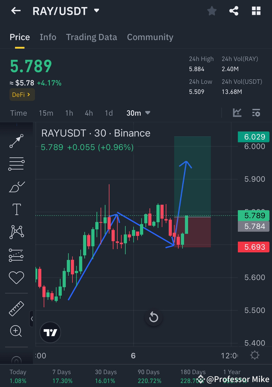272x387 pixels.
Task: Open the Community tab
Action: 150,37
